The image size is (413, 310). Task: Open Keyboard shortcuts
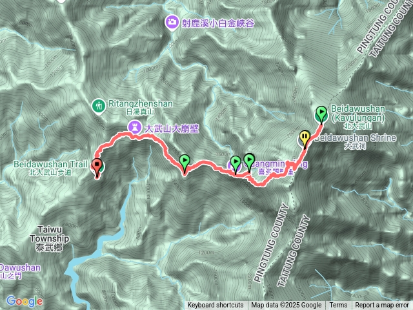[x=216, y=305]
